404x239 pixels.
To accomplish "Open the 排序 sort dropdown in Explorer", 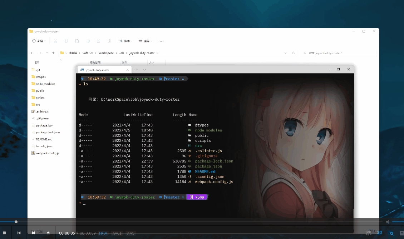I will click(125, 41).
